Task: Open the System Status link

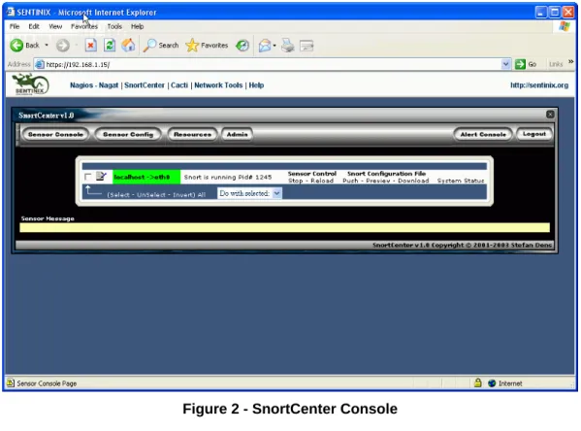Action: tap(461, 181)
